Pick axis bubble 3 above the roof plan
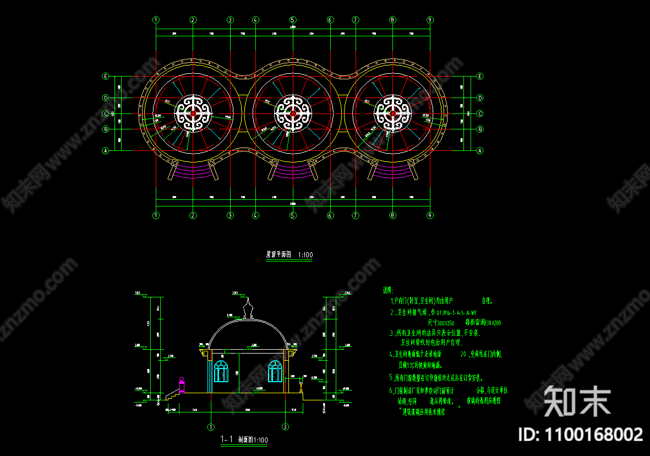The width and height of the screenshot is (650, 456). [x=230, y=20]
